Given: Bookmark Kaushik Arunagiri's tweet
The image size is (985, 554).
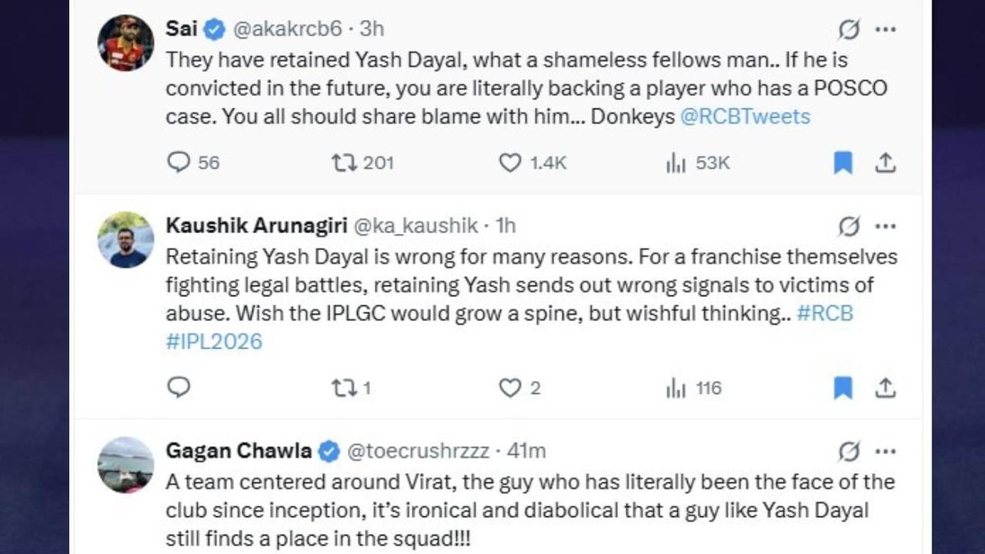Looking at the screenshot, I should pos(843,387).
